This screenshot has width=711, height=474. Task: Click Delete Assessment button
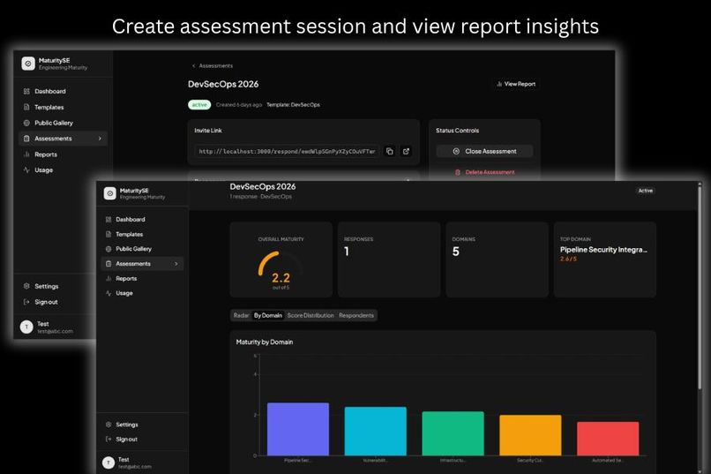tap(484, 172)
